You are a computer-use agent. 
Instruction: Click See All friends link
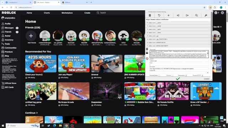[x=217, y=27]
